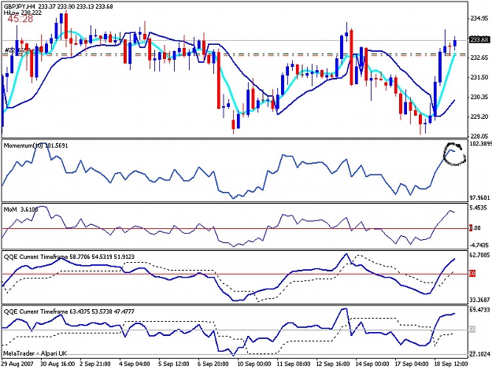The height and width of the screenshot is (369, 492).
Task: Click the 62.7005 QQE scale value
Action: click(x=479, y=255)
